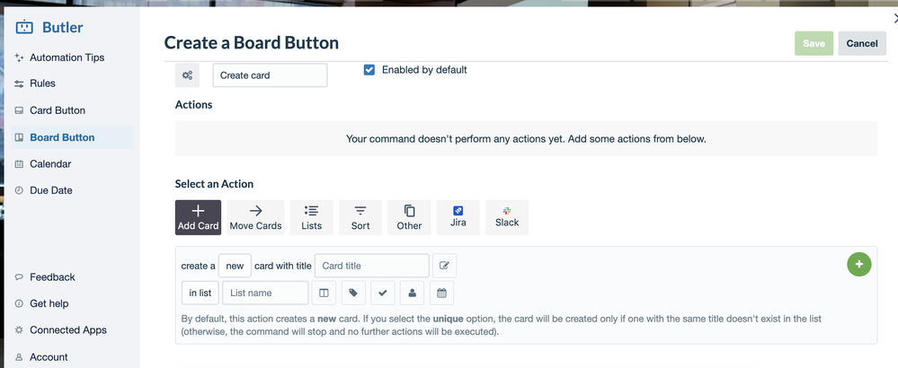Toggle Enabled by default checkbox

[369, 70]
